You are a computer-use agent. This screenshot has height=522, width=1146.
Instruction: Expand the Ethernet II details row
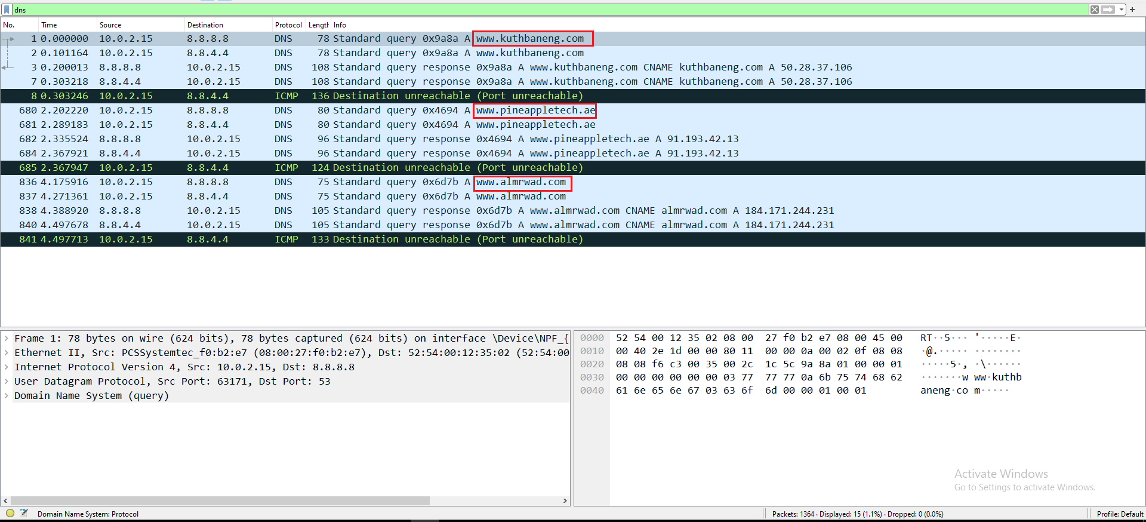7,353
